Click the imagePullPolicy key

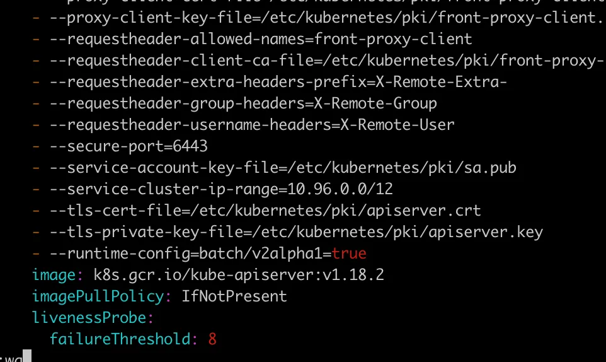(98, 296)
